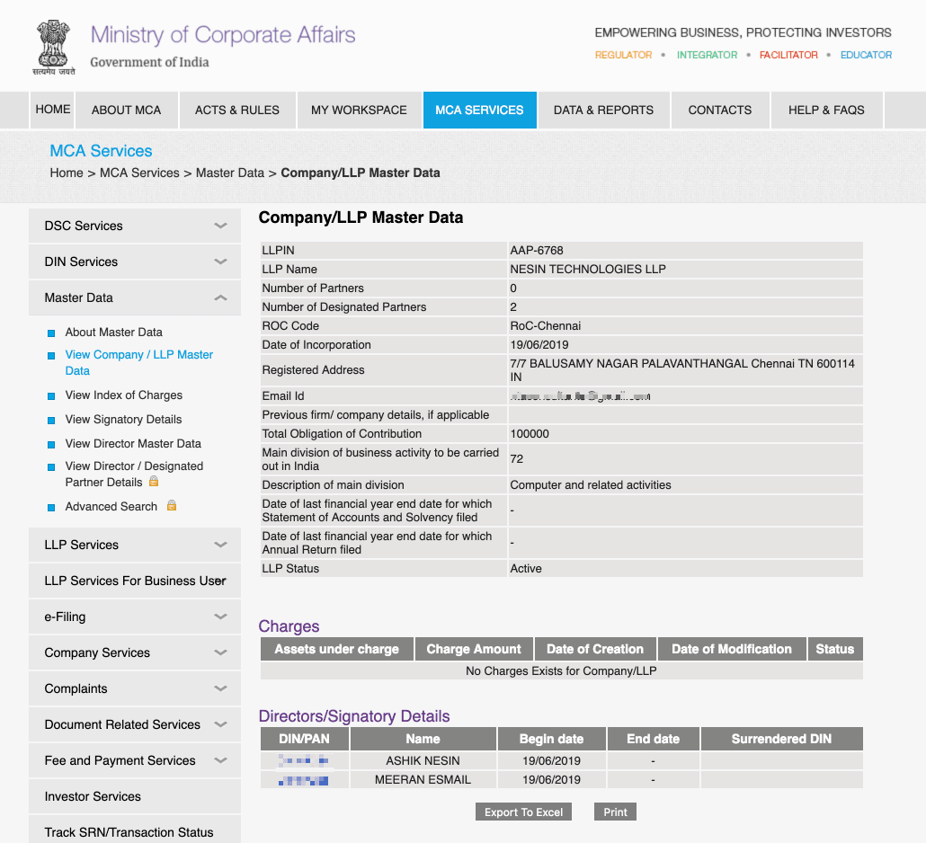This screenshot has width=926, height=843.
Task: Click the Ministry of Corporate Affairs title
Action: pos(223,35)
